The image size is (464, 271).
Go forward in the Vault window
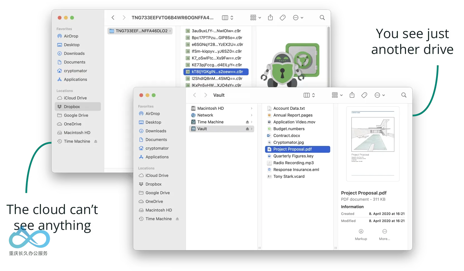tap(206, 95)
